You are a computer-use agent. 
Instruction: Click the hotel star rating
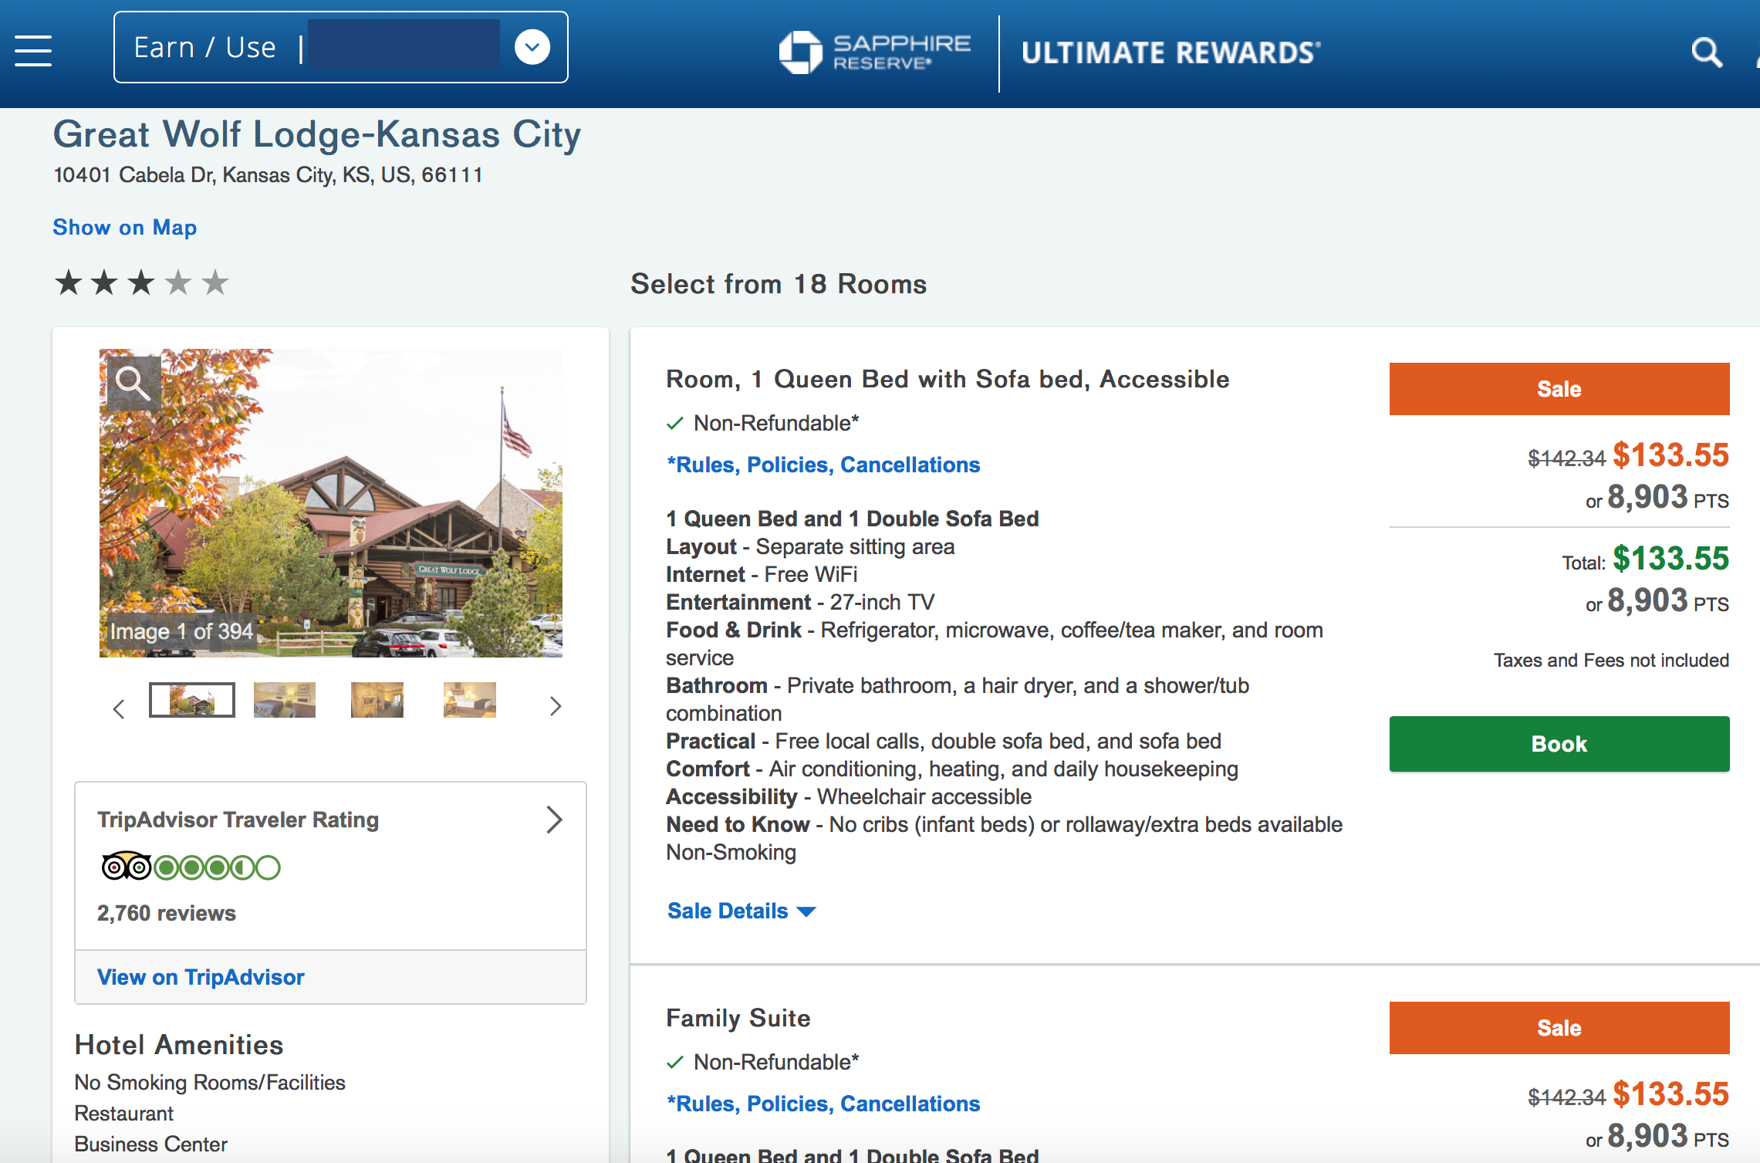tap(141, 282)
